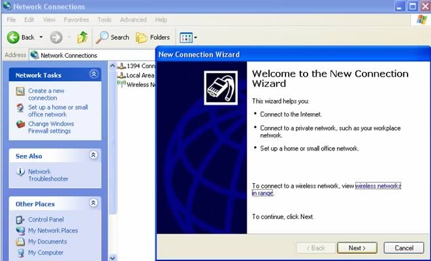Click the Wireless Network antenna icon
Image resolution: width=431 pixels, height=261 pixels.
pos(121,83)
